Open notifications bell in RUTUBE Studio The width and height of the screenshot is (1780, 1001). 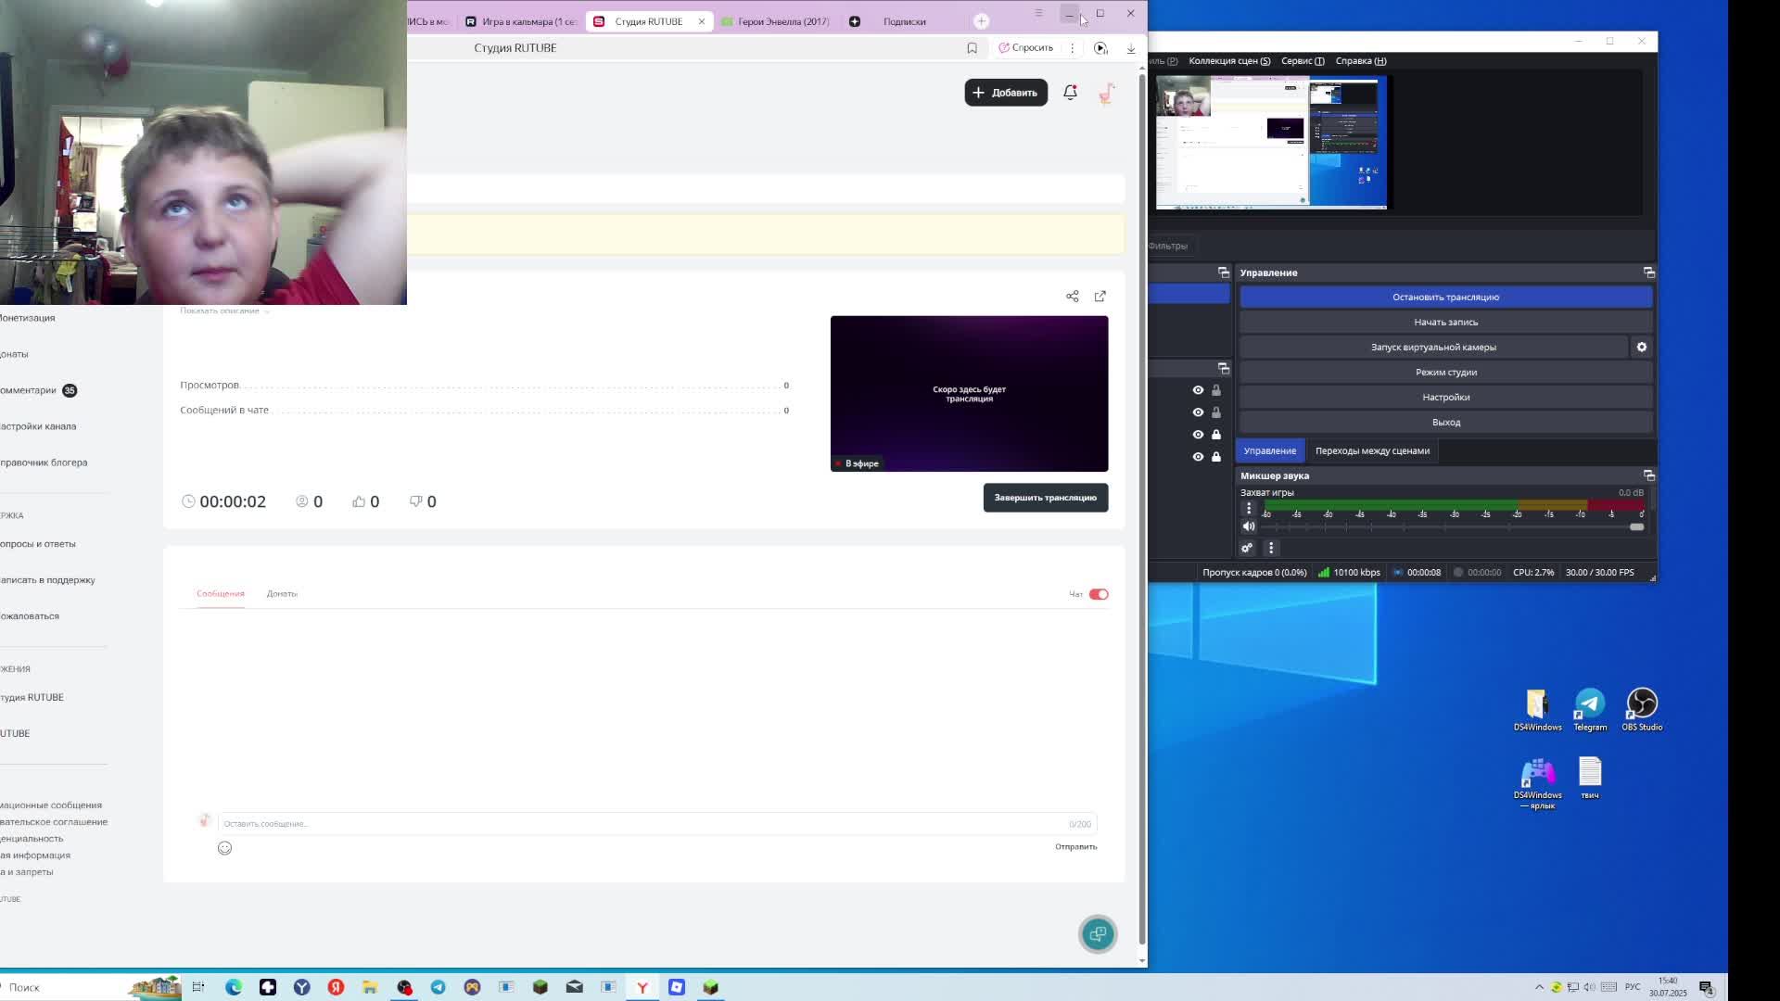(1070, 92)
